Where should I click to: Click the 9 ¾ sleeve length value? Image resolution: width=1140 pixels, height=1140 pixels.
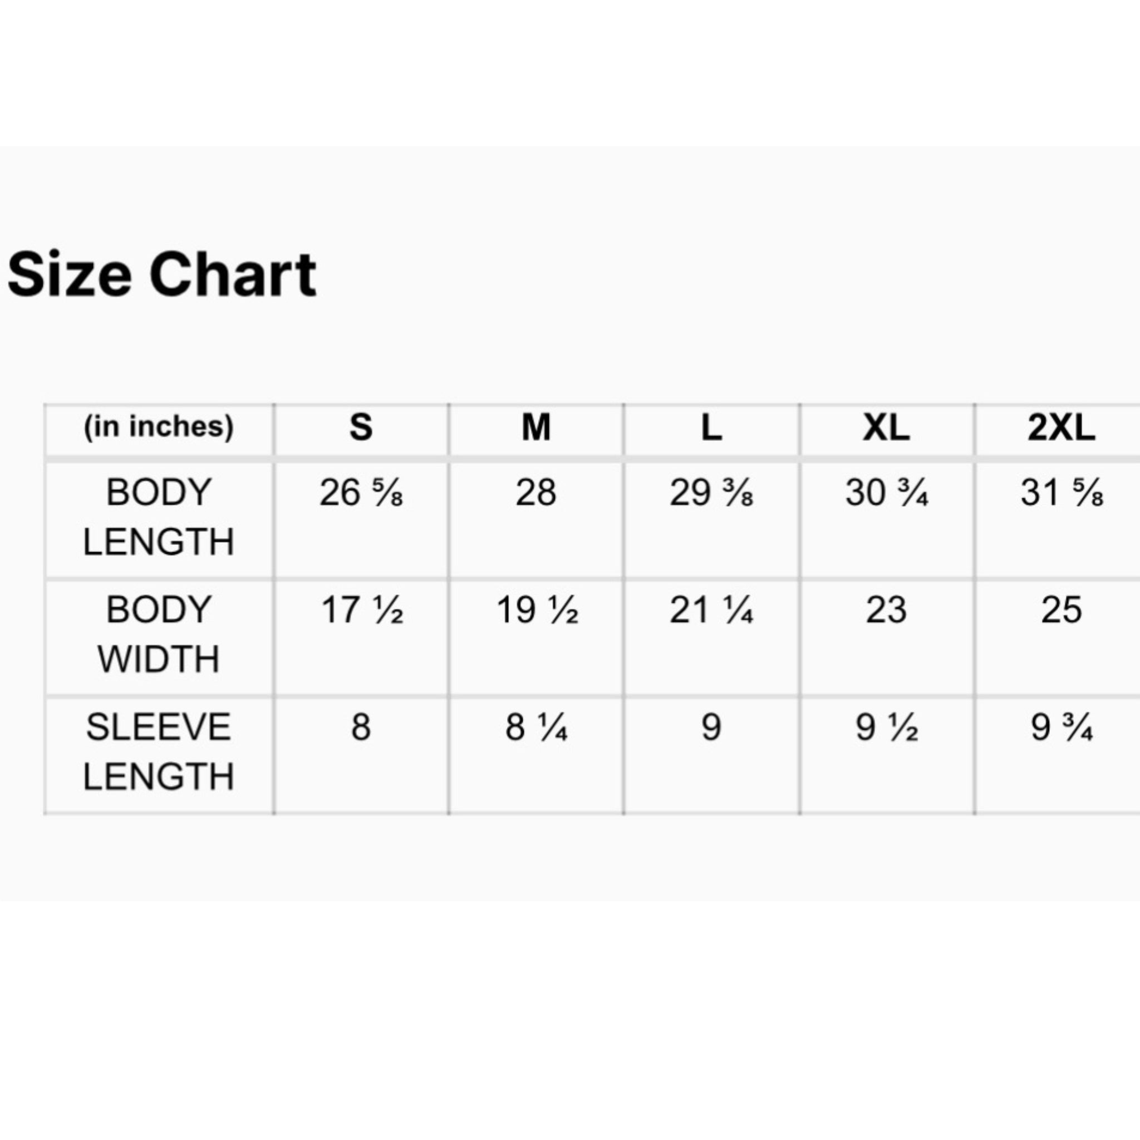[x=1061, y=727]
